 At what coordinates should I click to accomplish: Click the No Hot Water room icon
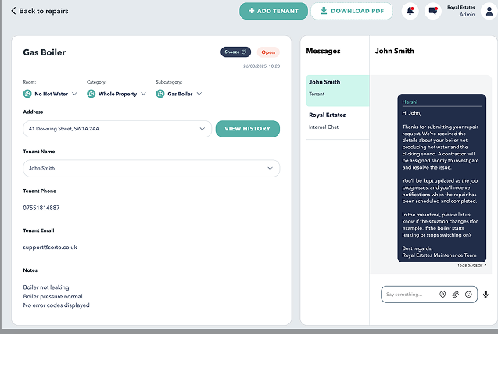(27, 94)
